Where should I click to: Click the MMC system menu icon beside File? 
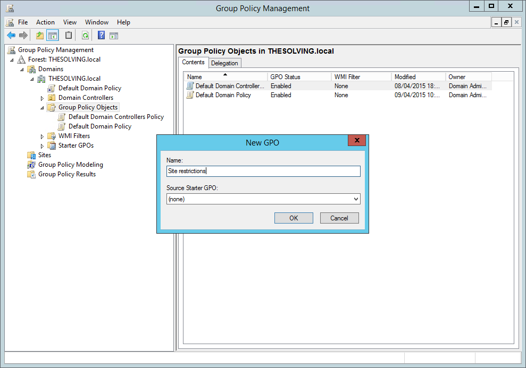[x=10, y=22]
